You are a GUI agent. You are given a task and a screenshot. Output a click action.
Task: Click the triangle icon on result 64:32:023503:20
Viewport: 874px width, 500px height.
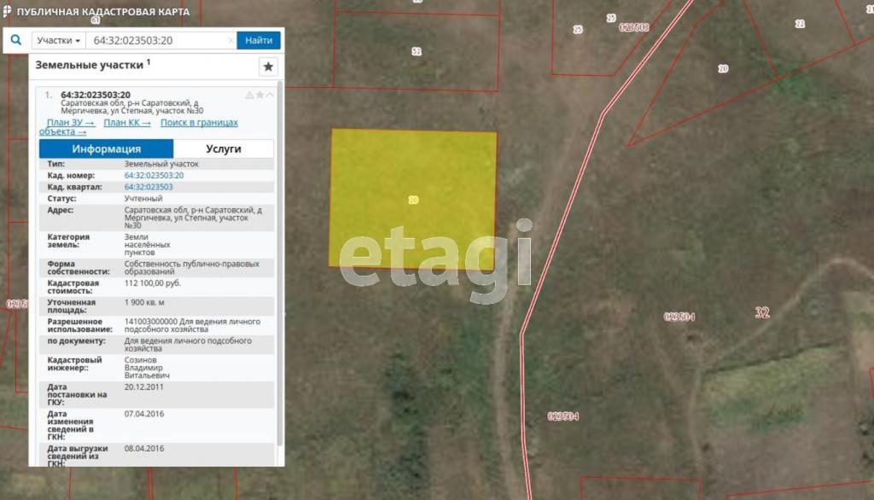click(x=249, y=95)
